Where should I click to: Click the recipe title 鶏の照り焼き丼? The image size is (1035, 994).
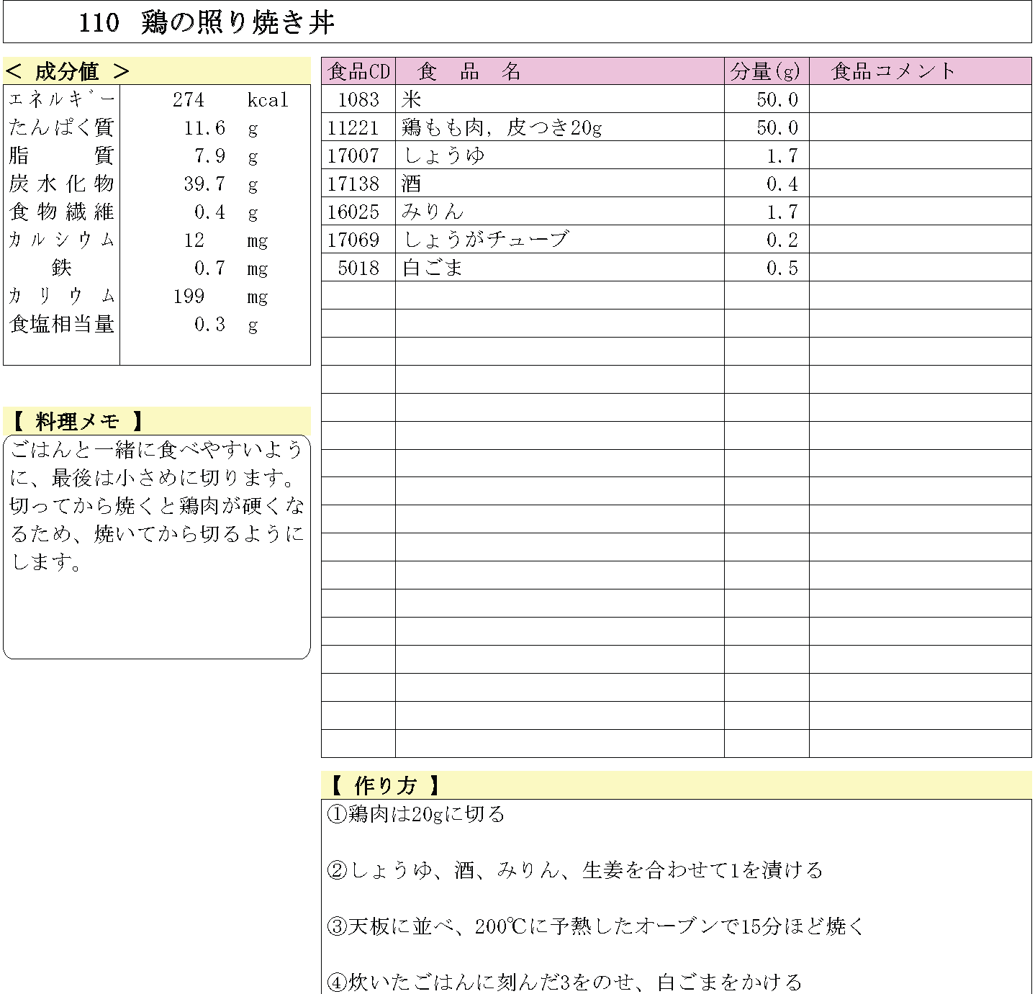238,23
